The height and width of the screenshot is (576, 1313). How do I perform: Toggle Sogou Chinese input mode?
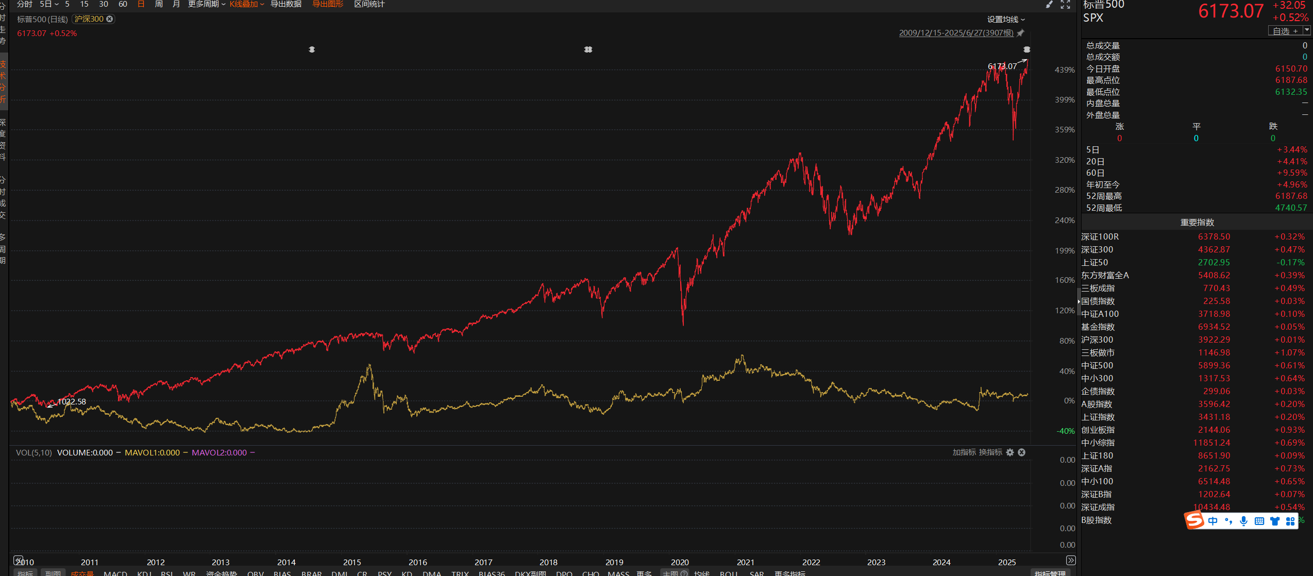(x=1213, y=521)
